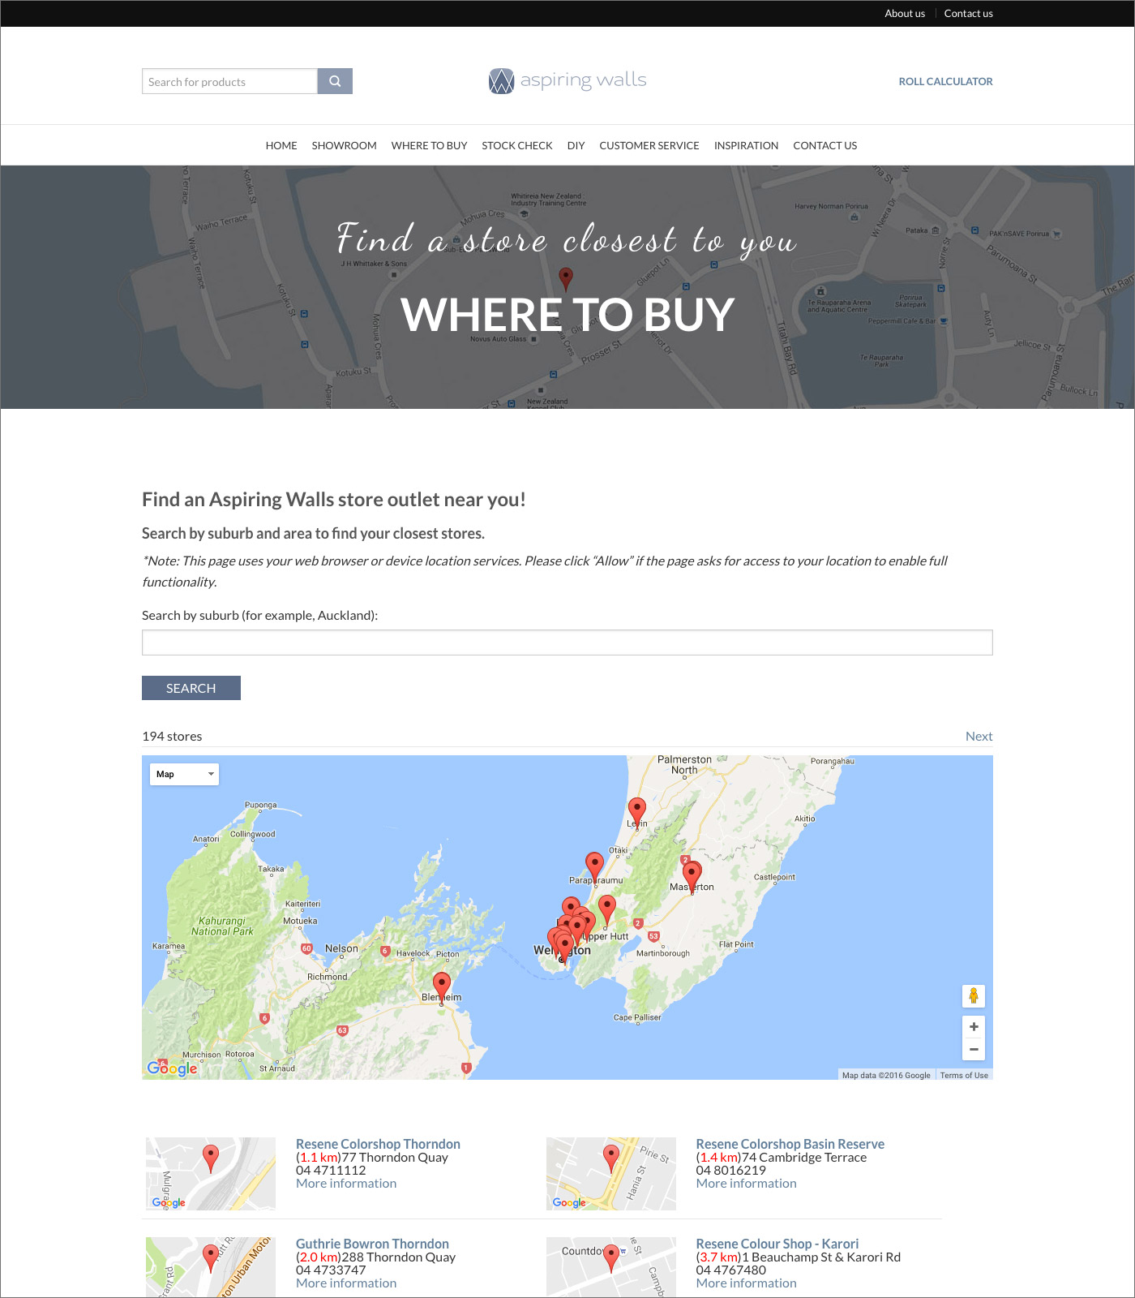The image size is (1135, 1298).
Task: Click the Levin map pin
Action: pos(637,811)
